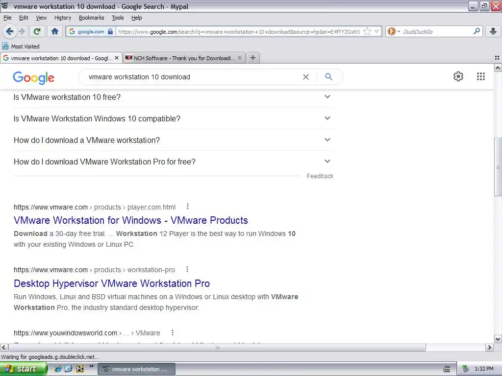Screen dimensions: 502x376
Task: Open the Windows Start menu
Action: tap(24, 369)
